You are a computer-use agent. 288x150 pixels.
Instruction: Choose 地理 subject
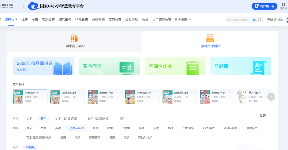click(x=170, y=128)
